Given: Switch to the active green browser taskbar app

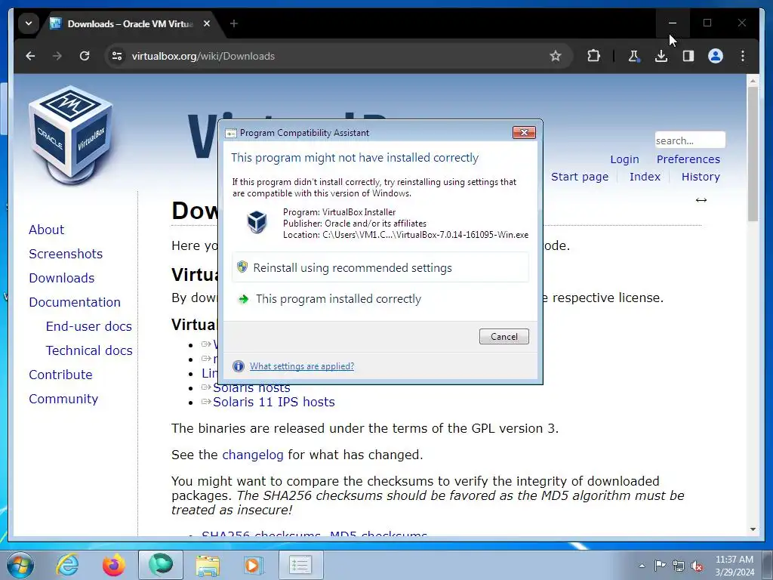Looking at the screenshot, I should point(161,565).
